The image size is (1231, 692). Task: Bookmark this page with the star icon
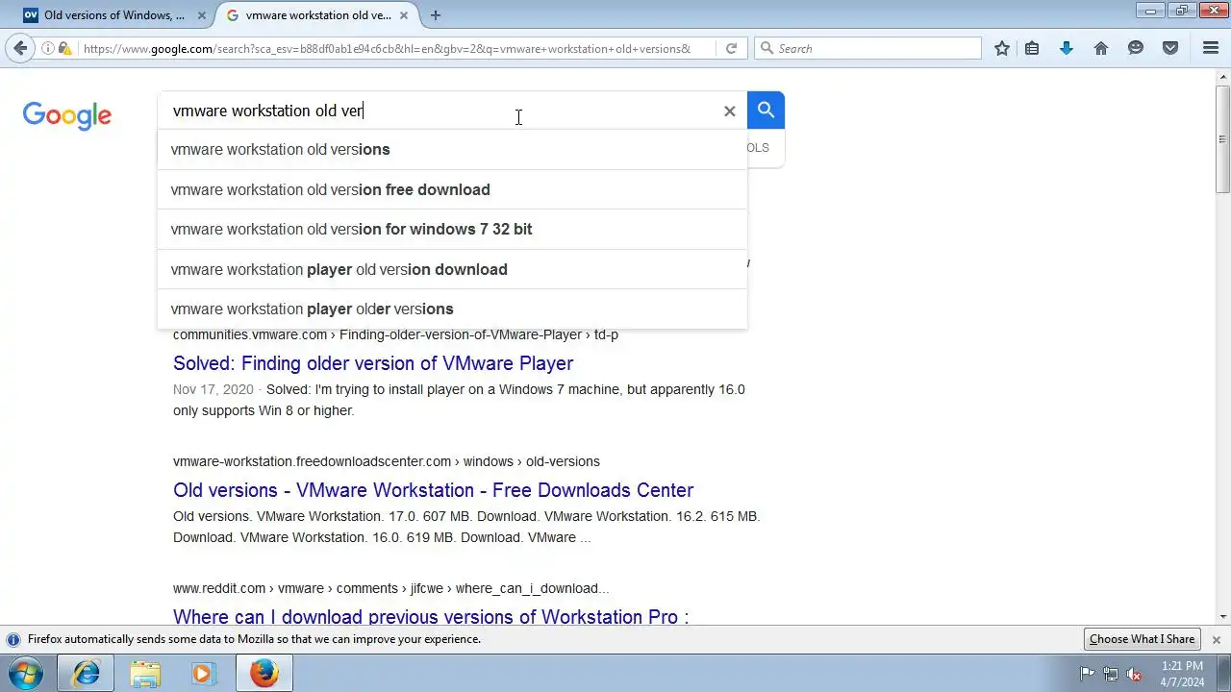coord(1002,48)
